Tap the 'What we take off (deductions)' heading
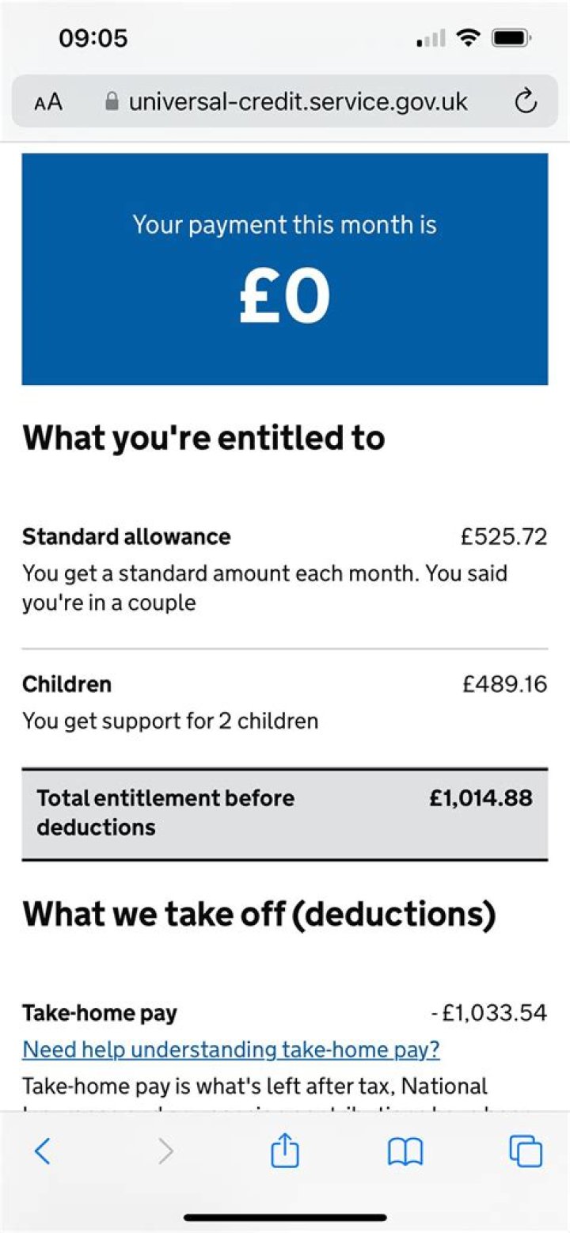The width and height of the screenshot is (570, 1233). click(260, 913)
